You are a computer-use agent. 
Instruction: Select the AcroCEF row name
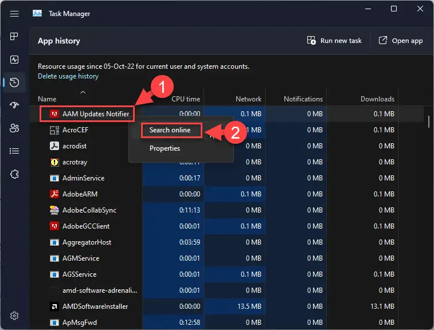click(x=75, y=130)
